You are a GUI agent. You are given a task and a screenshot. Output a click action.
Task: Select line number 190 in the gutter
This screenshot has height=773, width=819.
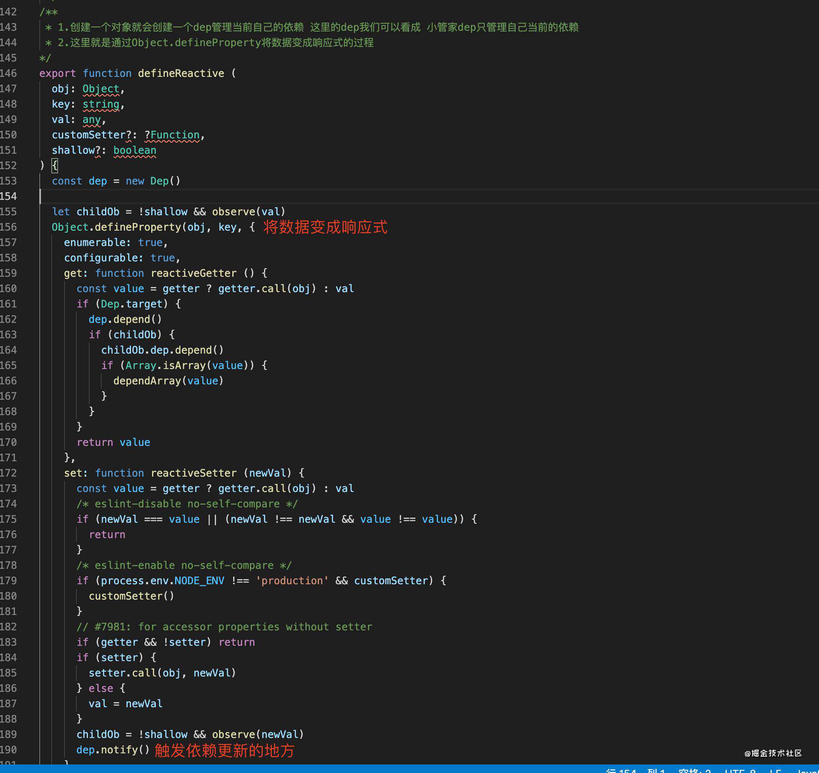pyautogui.click(x=9, y=750)
